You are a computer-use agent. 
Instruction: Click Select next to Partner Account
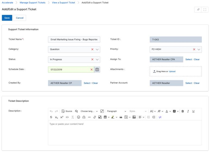[189, 83]
